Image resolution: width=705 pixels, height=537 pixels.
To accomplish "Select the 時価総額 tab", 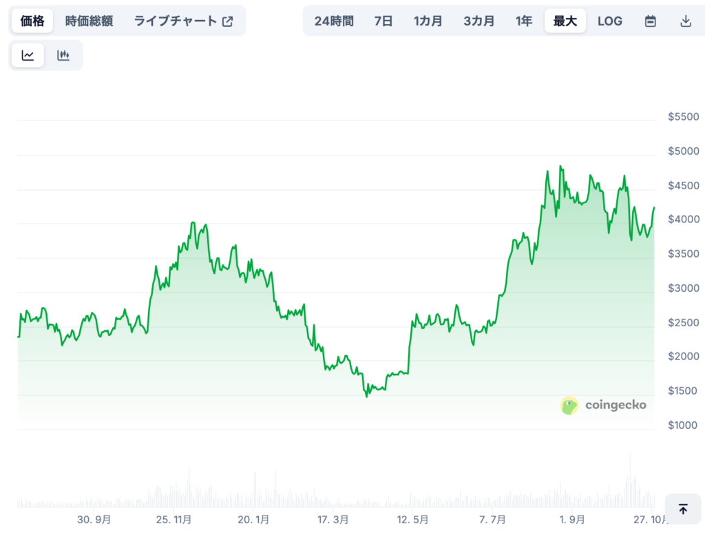I will point(90,21).
